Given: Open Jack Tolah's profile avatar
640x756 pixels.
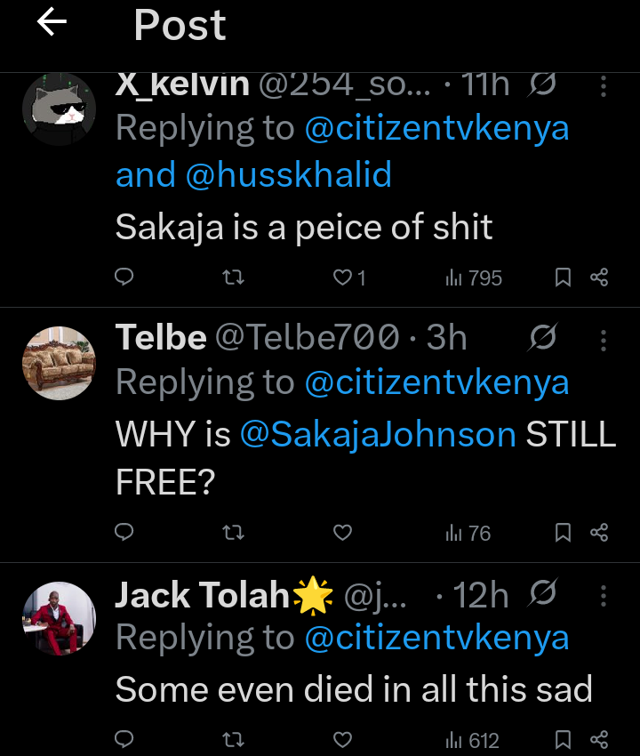Looking at the screenshot, I should coord(59,618).
